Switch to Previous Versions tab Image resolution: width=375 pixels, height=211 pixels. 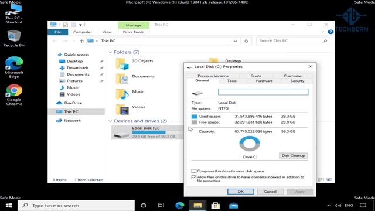213,76
